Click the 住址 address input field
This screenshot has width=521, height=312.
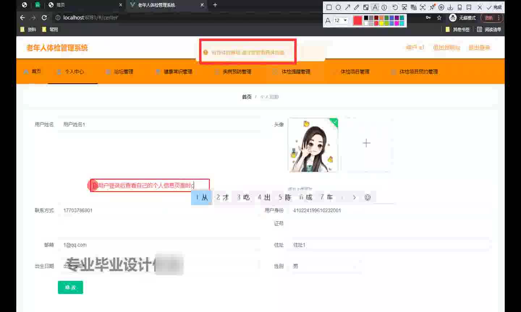tap(389, 245)
